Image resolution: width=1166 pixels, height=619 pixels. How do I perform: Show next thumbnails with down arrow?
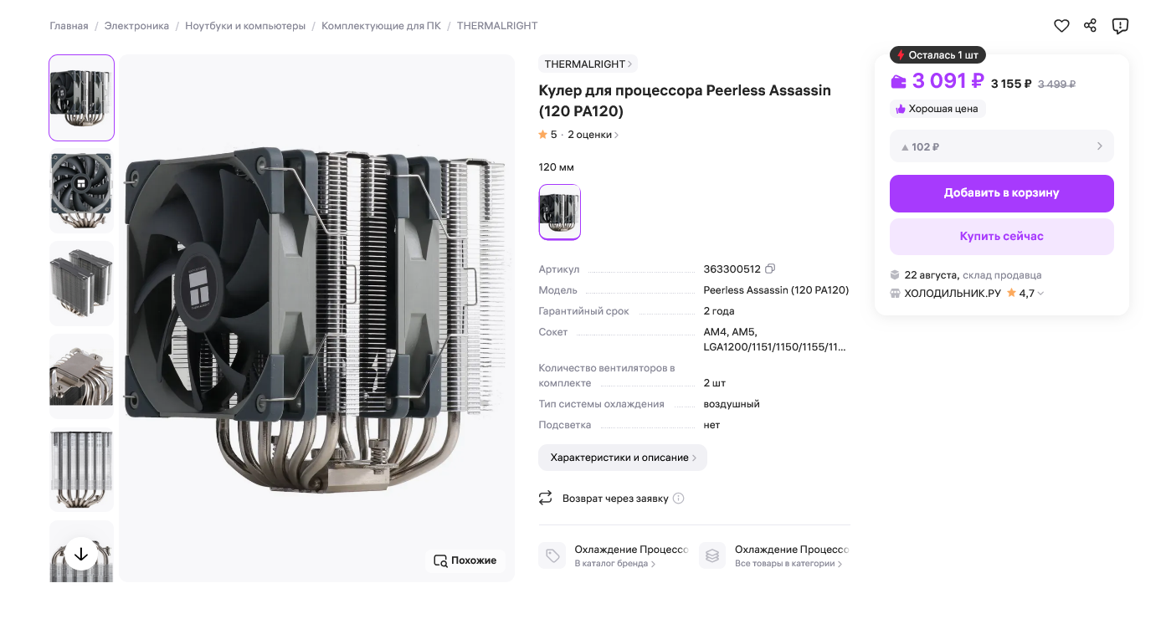click(x=81, y=554)
